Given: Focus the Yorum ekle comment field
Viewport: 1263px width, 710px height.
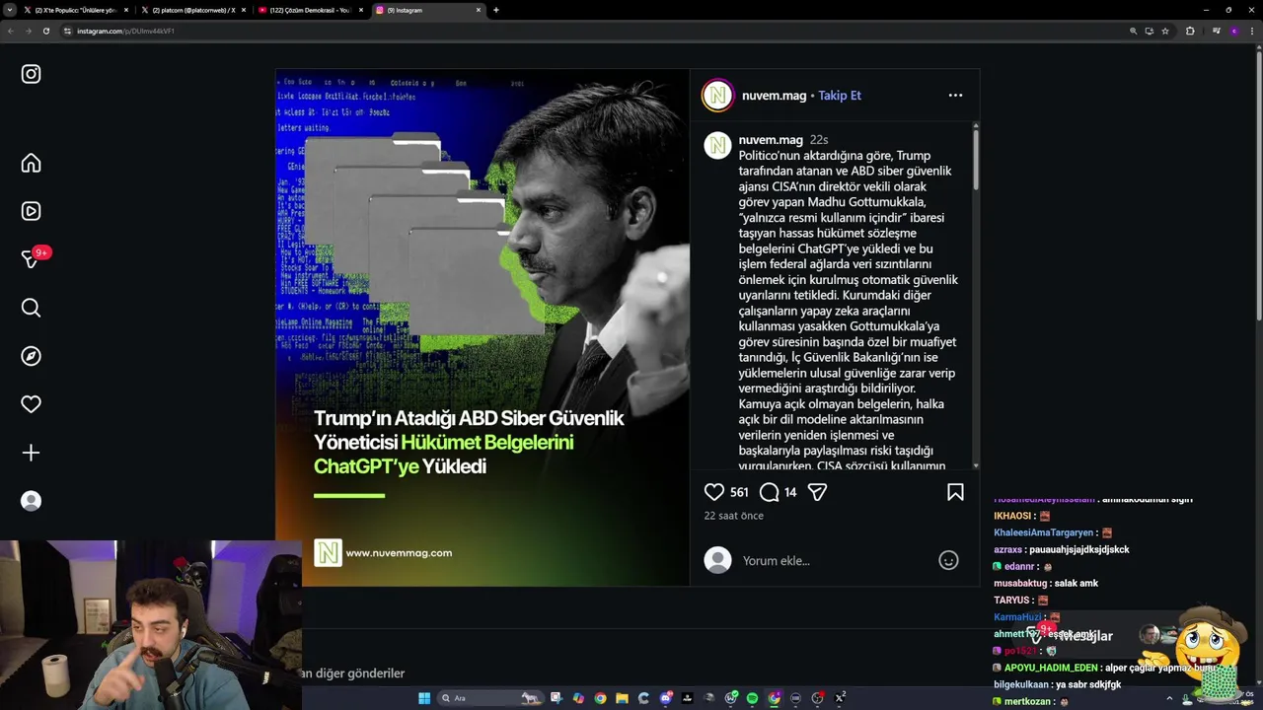Looking at the screenshot, I should (x=835, y=560).
